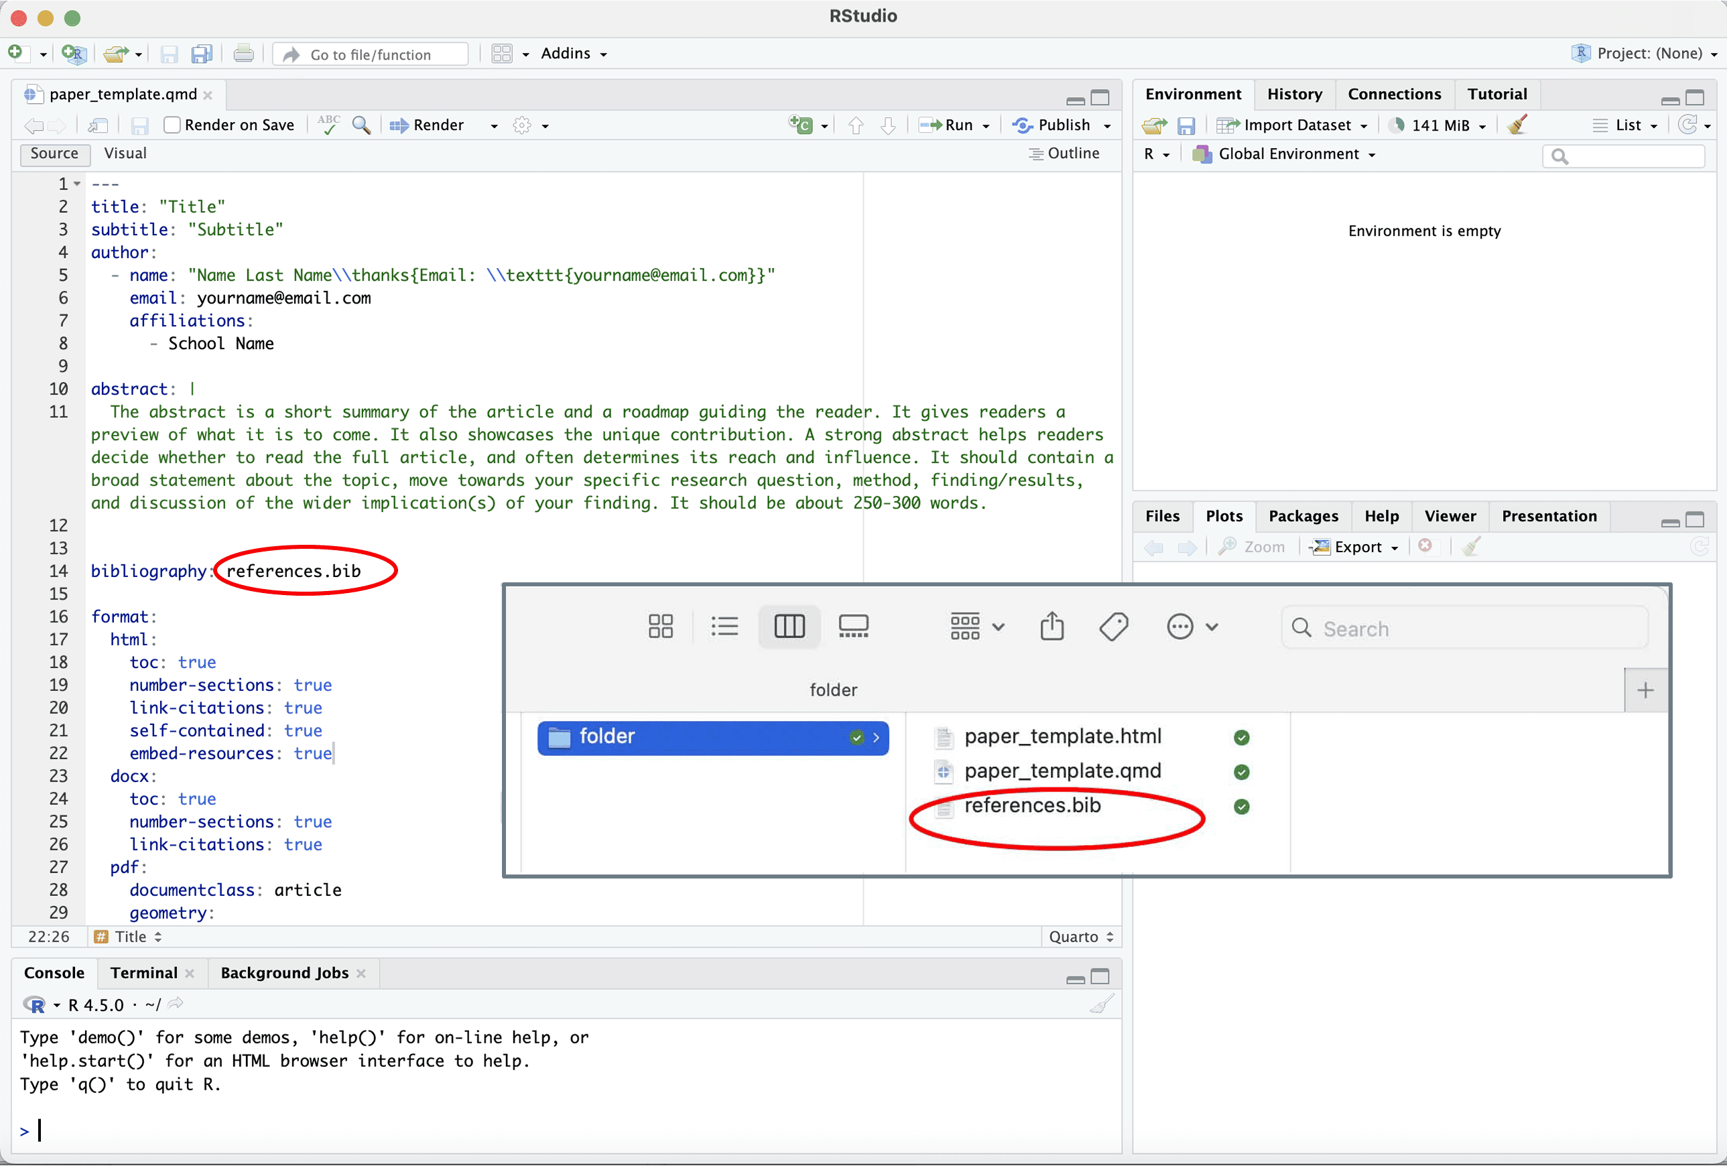Click the Go to file/function field
This screenshot has width=1727, height=1166.
tap(371, 54)
